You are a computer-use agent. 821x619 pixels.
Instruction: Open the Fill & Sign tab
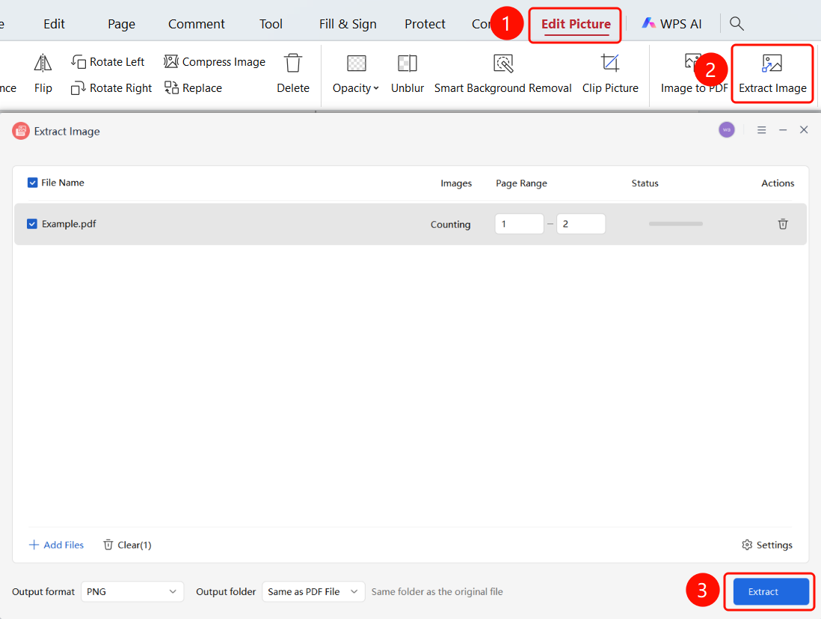(348, 24)
